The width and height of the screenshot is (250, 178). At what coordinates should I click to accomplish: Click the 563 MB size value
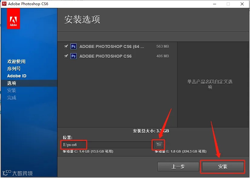[x=163, y=47]
